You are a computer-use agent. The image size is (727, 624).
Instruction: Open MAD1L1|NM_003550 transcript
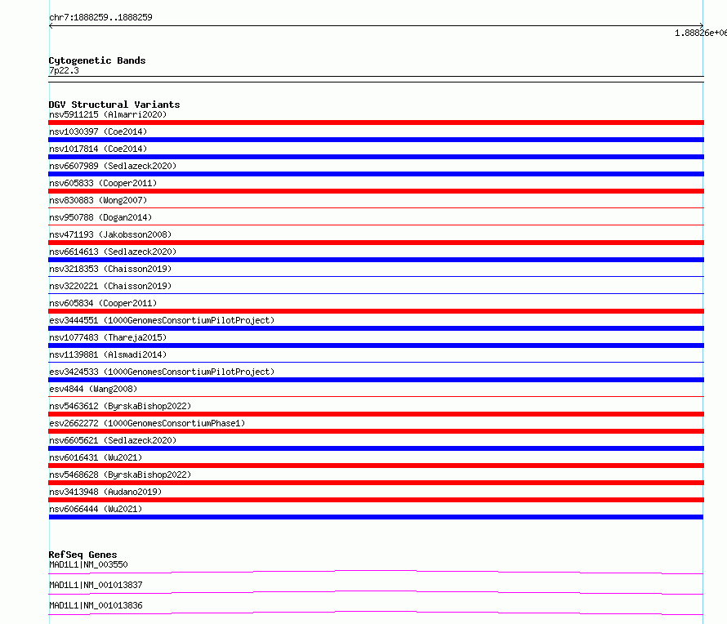[88, 564]
